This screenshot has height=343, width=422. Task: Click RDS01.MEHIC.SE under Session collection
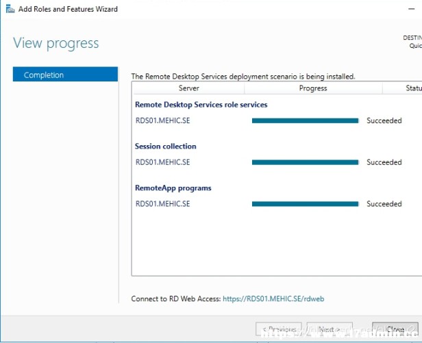[x=162, y=162]
